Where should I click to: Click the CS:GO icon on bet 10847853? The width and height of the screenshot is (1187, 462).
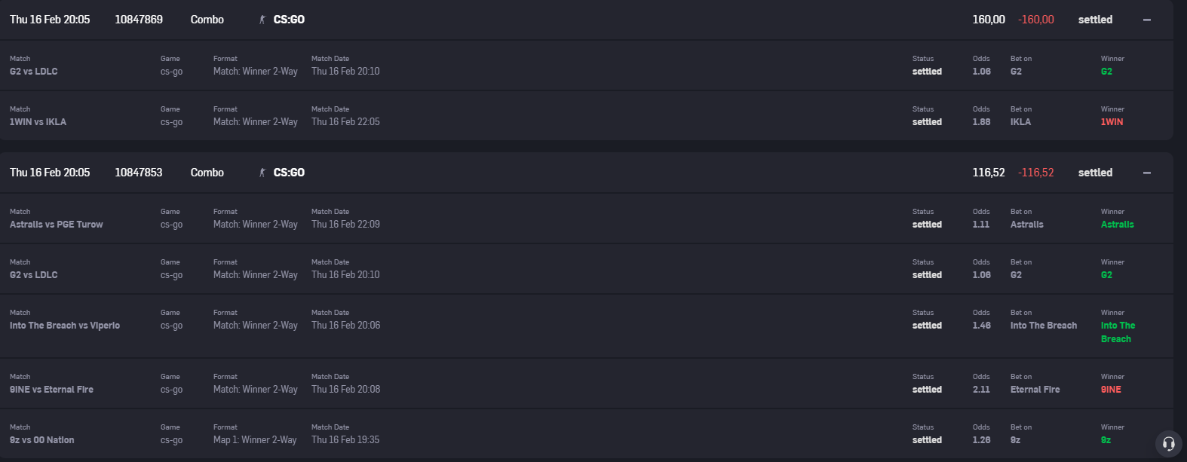coord(262,173)
